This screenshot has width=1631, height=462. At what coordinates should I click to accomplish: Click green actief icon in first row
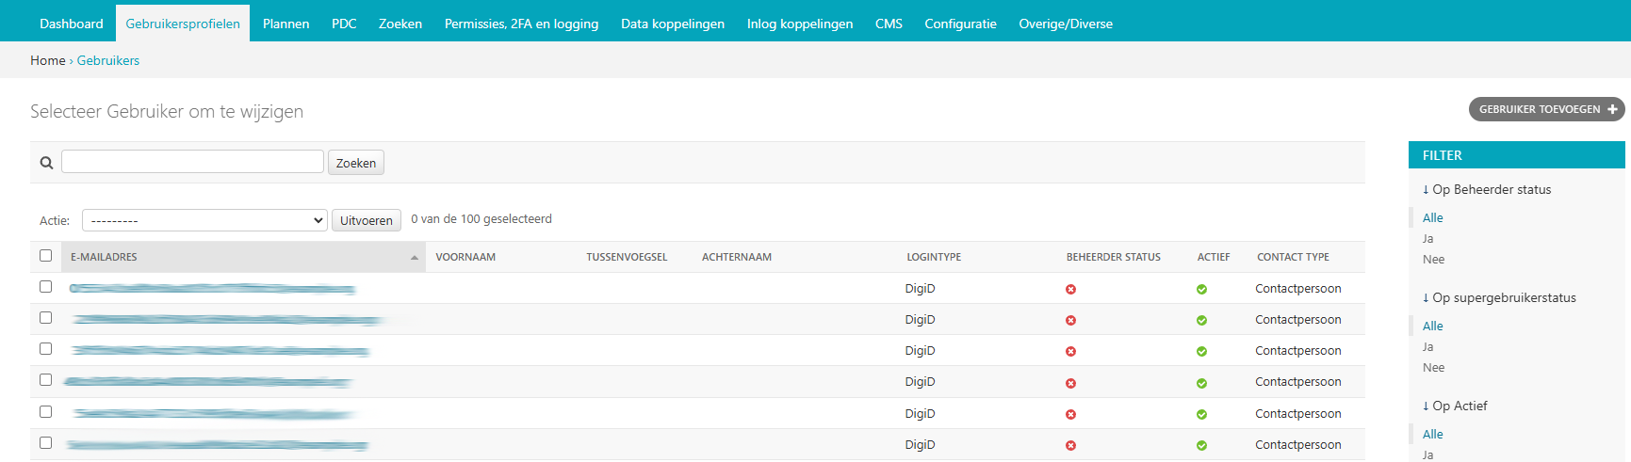(1201, 290)
